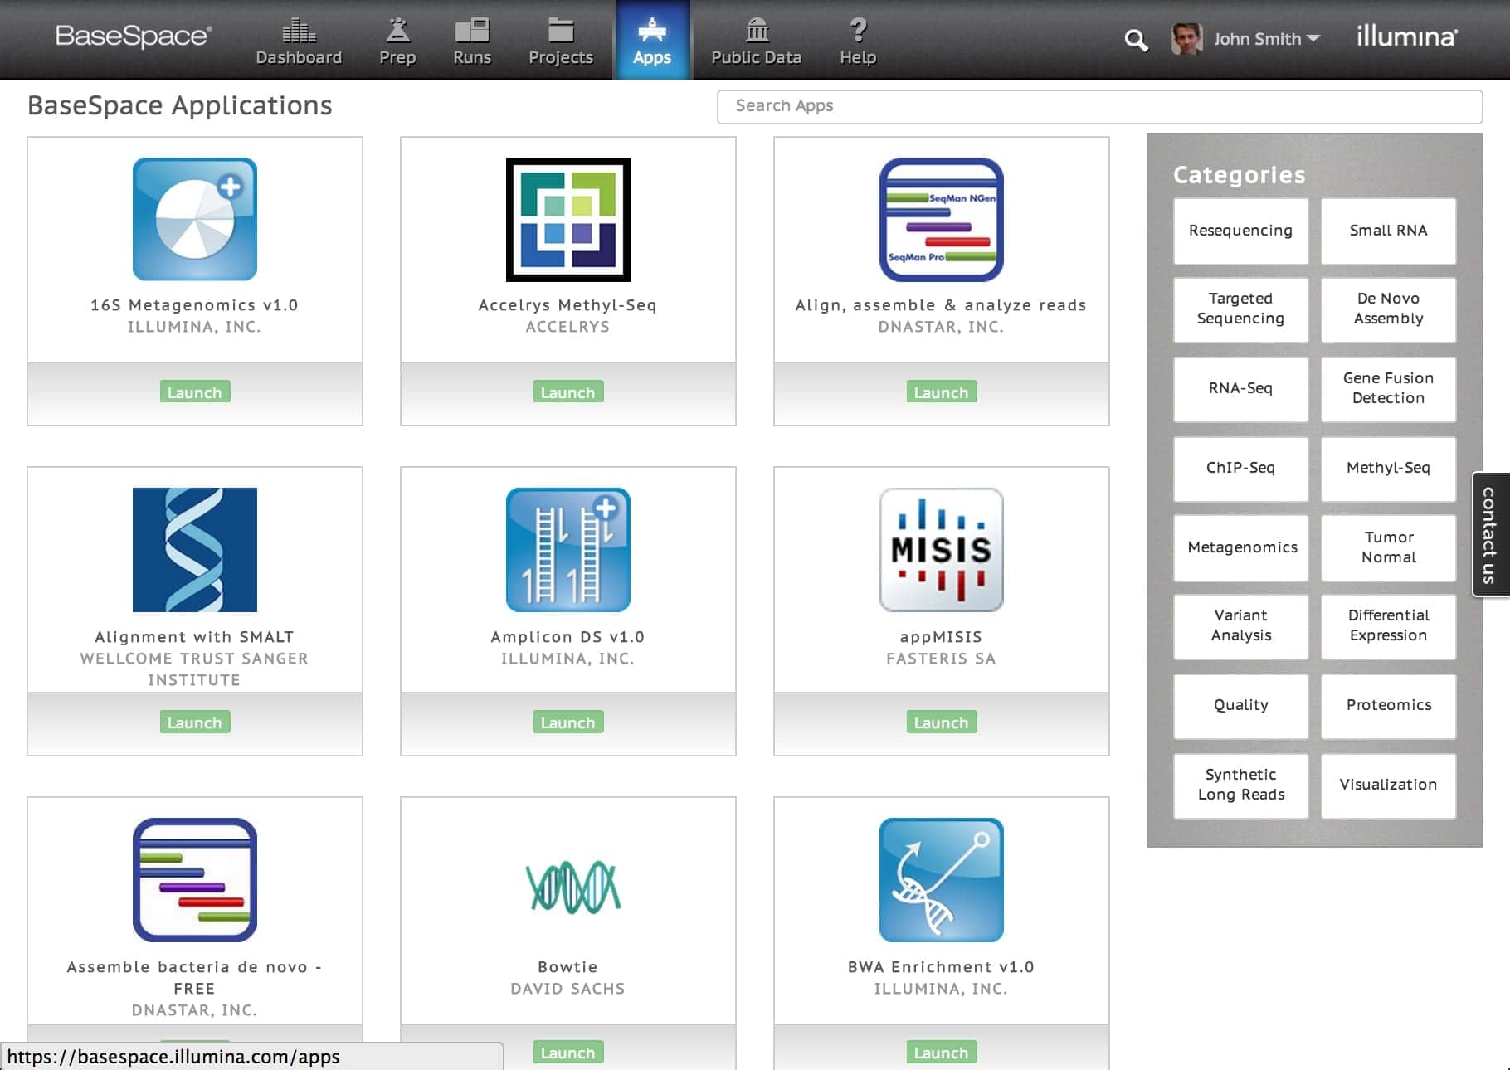The image size is (1510, 1070).
Task: Launch BWA Enrichment v1.0
Action: [x=941, y=1052]
